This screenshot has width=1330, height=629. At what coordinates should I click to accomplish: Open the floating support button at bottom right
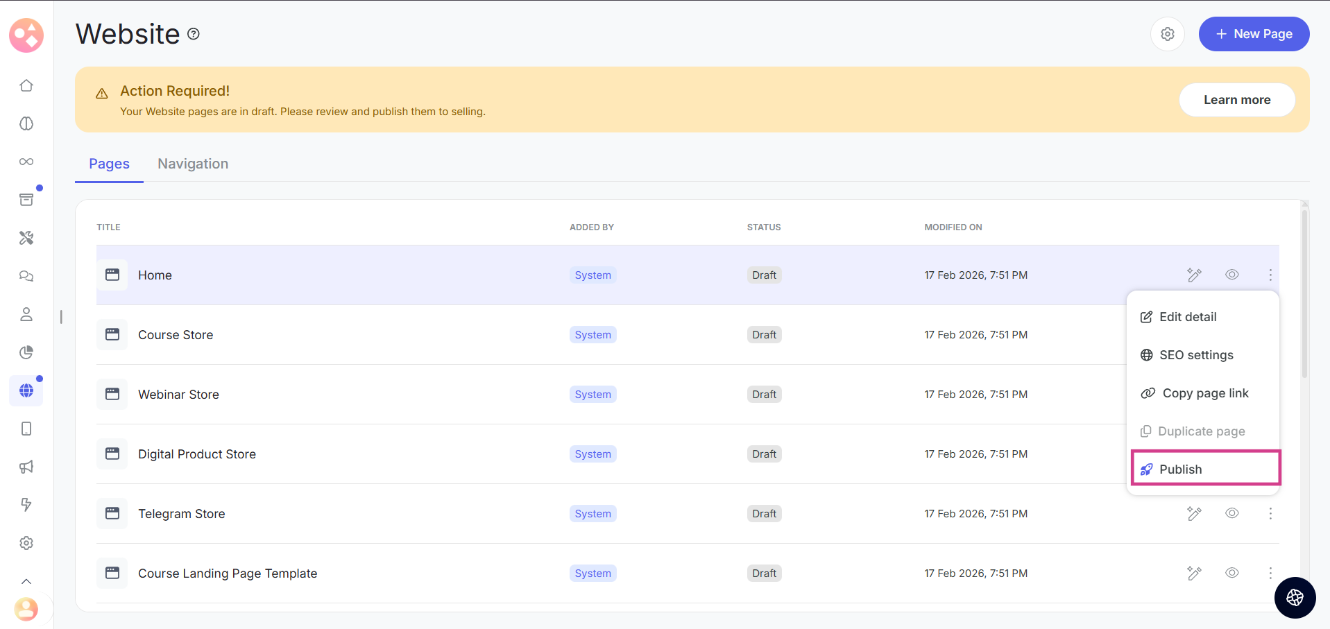click(x=1295, y=597)
